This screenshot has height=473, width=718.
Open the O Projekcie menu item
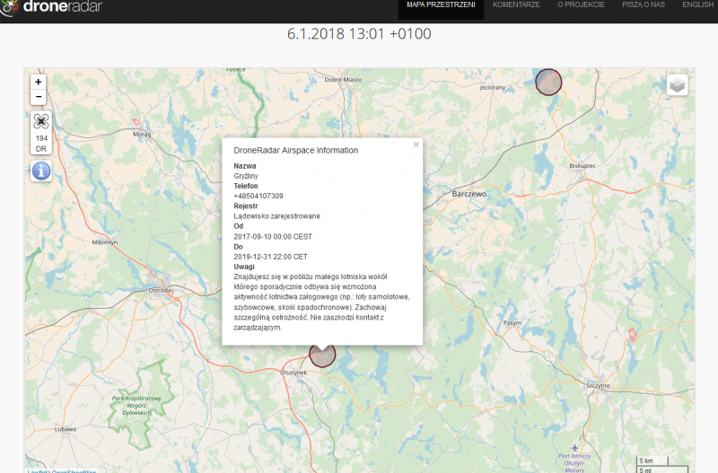pyautogui.click(x=581, y=5)
